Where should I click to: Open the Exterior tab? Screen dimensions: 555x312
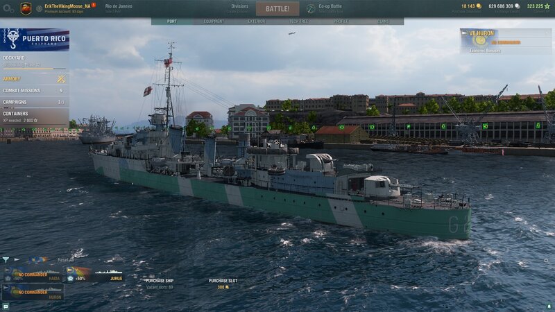tap(256, 21)
